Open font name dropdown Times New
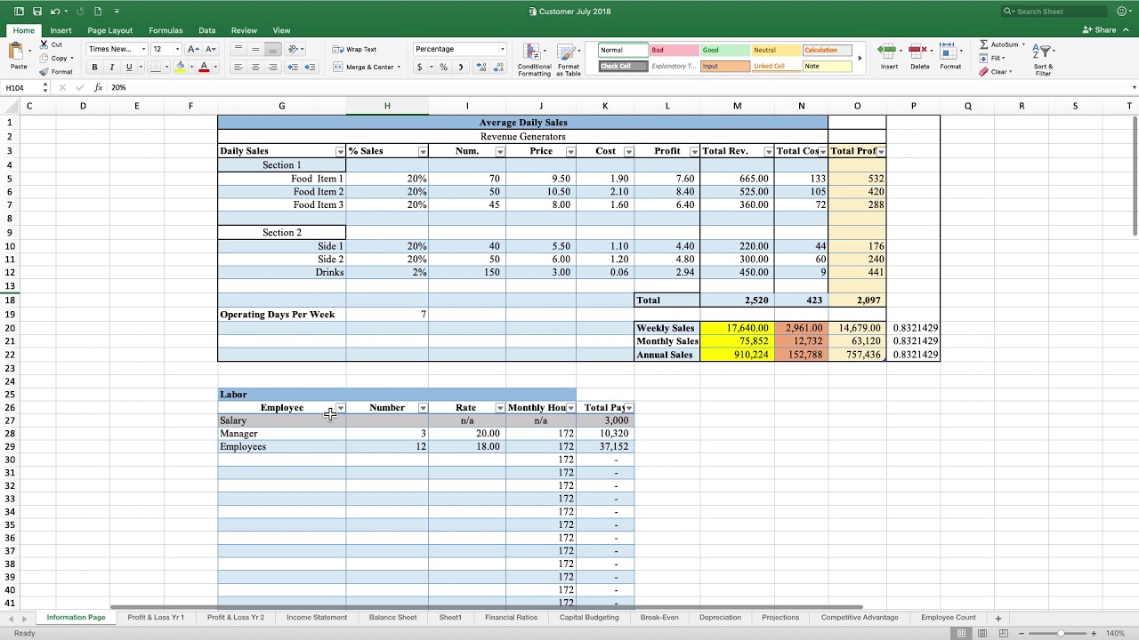The image size is (1139, 640). 142,49
